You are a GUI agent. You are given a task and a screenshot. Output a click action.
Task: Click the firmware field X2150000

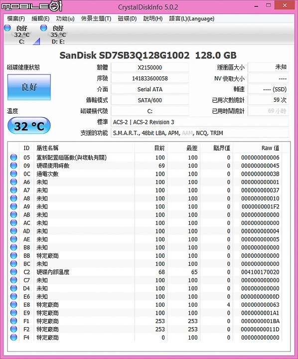(149, 67)
